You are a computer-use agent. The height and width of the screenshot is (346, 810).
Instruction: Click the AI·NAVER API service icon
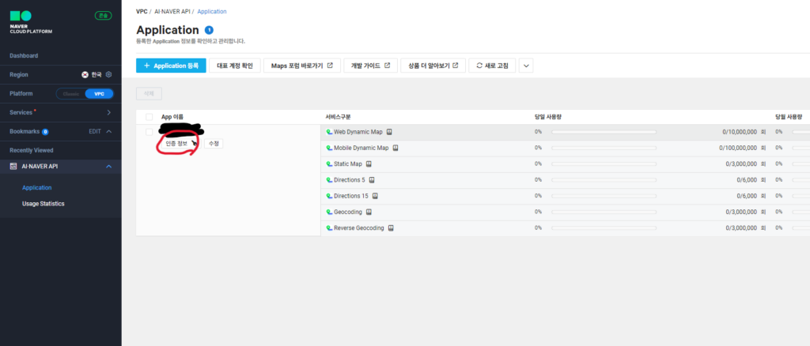tap(13, 167)
